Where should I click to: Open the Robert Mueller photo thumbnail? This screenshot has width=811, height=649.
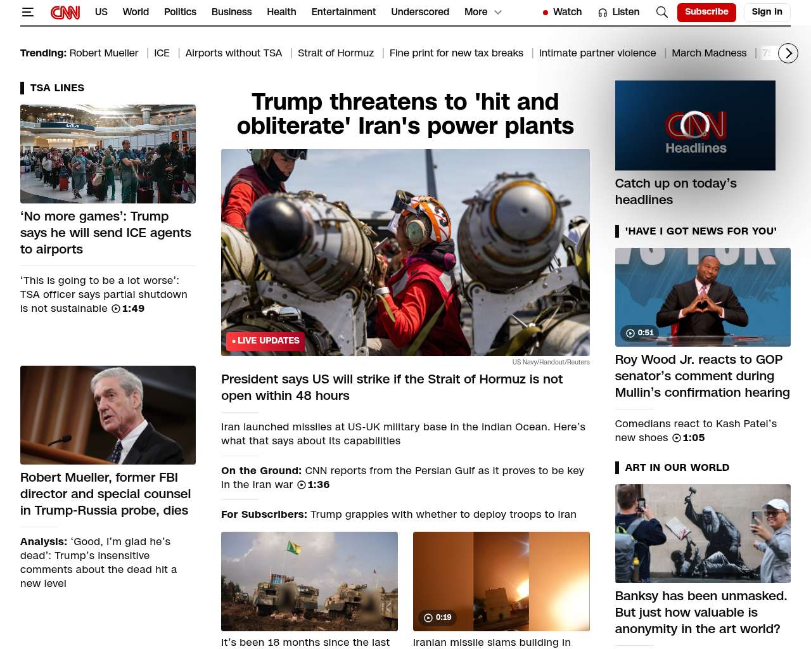coord(108,415)
